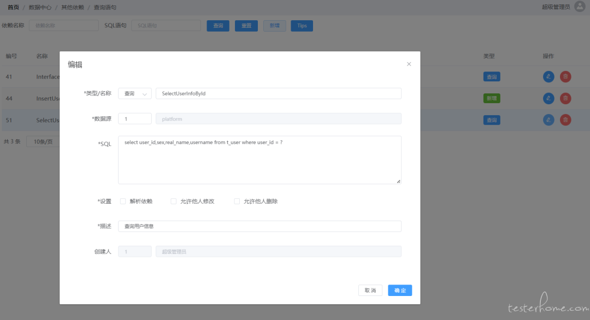590x320 pixels.
Task: Click the green 新增 type tag in row 44
Action: pos(492,98)
